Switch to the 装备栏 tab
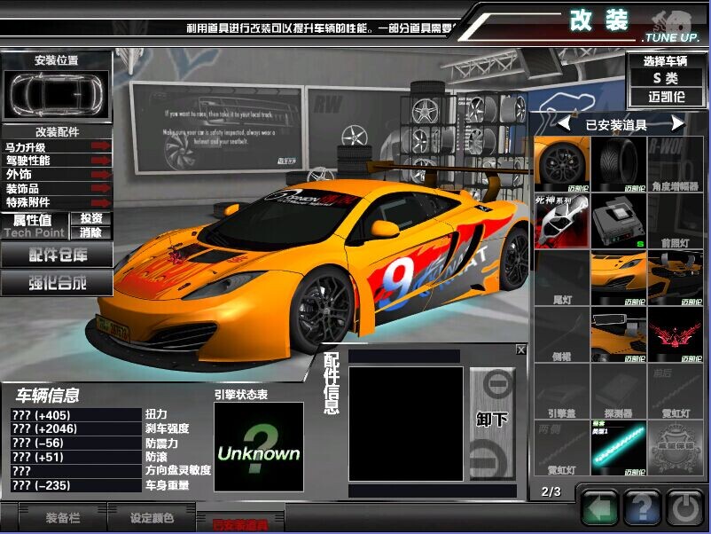This screenshot has height=534, width=711. coord(64,517)
